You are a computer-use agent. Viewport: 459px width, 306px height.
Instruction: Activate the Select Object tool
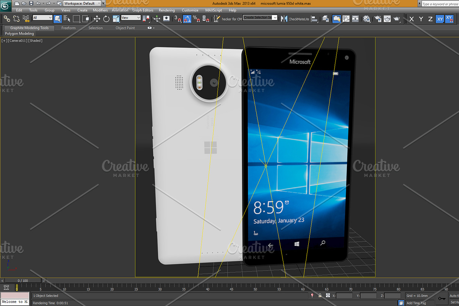(58, 18)
